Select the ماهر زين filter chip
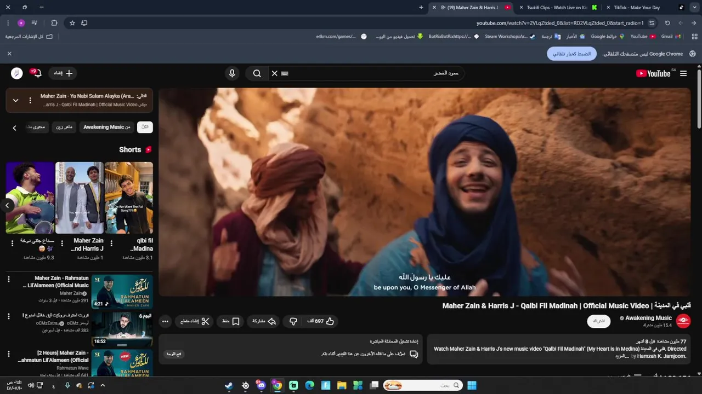702x394 pixels. (64, 127)
